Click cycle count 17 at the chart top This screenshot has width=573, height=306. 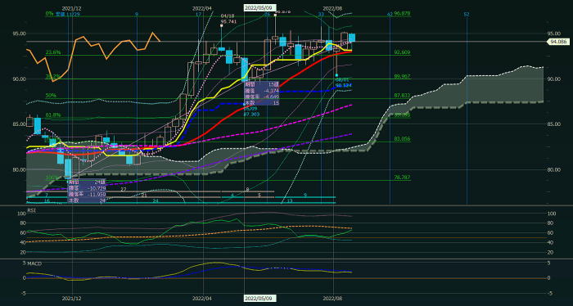pyautogui.click(x=198, y=14)
